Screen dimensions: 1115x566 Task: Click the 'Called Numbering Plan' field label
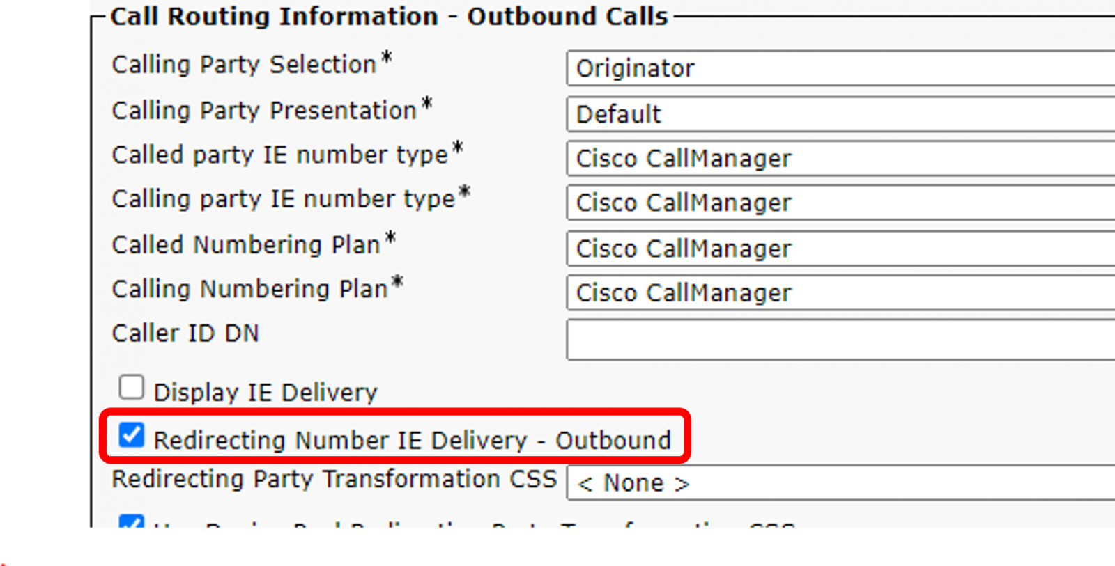pos(246,245)
